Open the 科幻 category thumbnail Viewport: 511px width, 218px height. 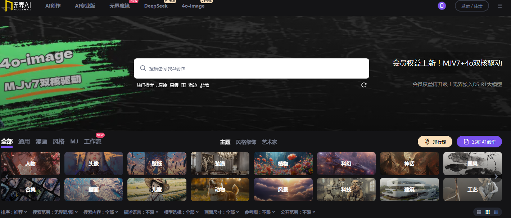pyautogui.click(x=346, y=164)
